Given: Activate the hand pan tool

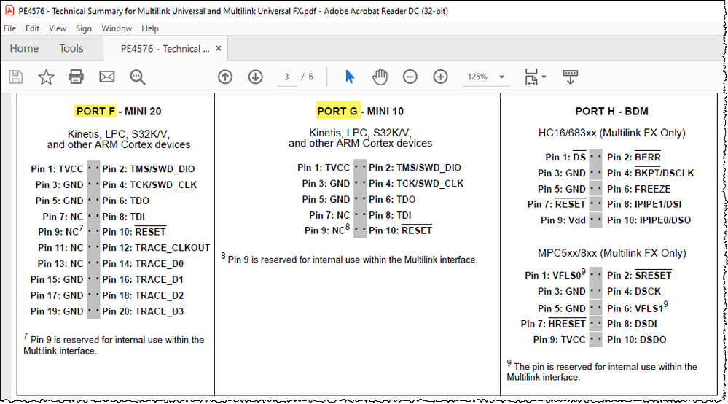Looking at the screenshot, I should click(x=380, y=77).
